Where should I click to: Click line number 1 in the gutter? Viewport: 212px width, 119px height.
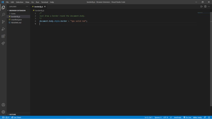pos(36,13)
